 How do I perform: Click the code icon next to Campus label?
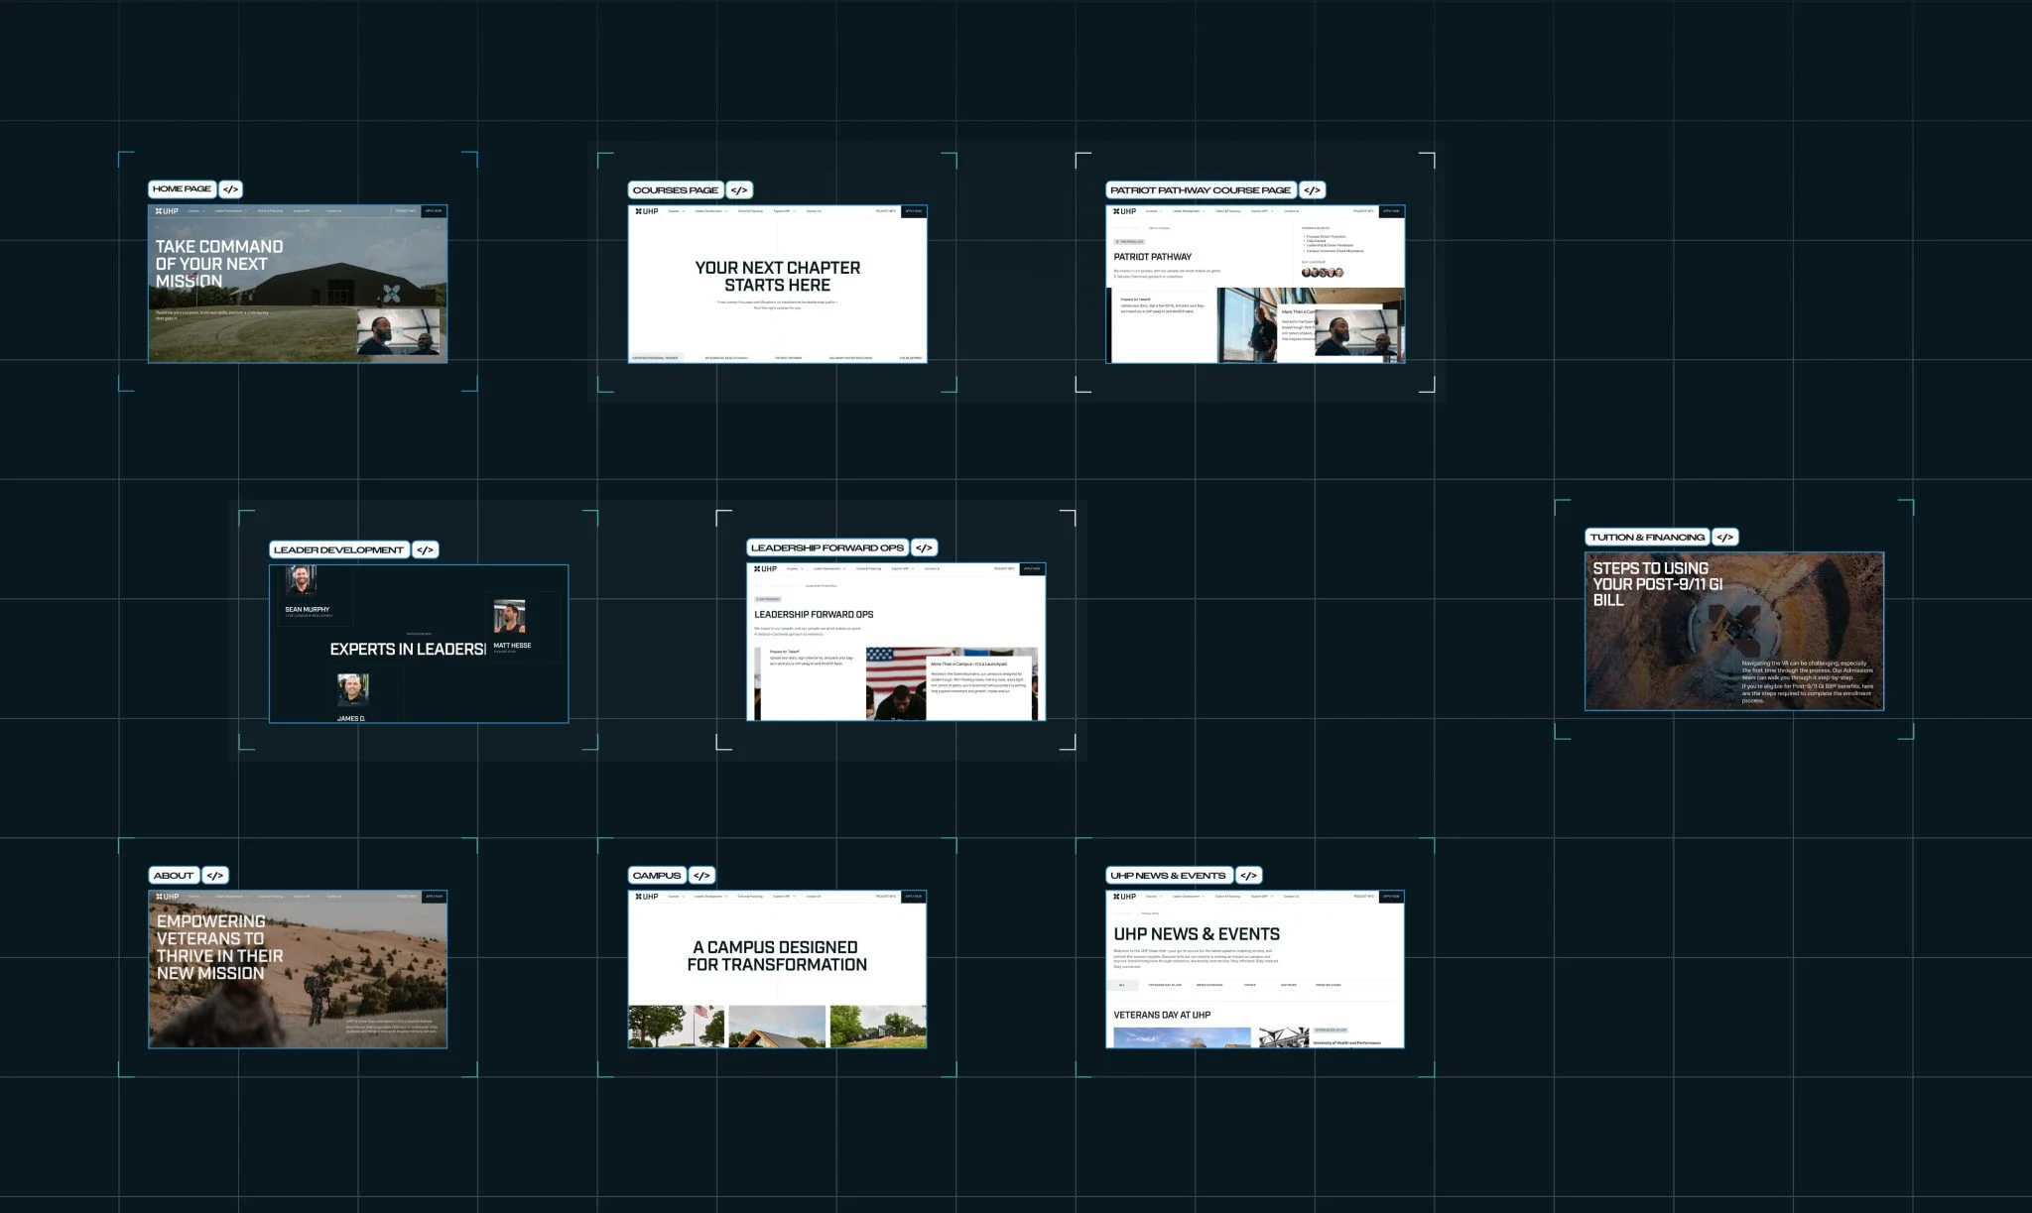click(701, 875)
